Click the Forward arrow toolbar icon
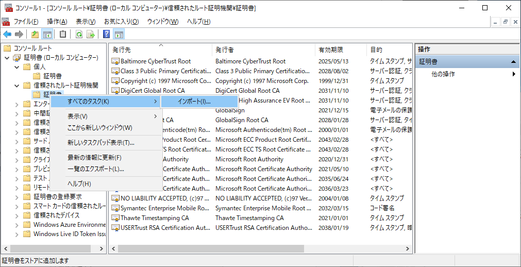The width and height of the screenshot is (521, 267). pyautogui.click(x=19, y=34)
